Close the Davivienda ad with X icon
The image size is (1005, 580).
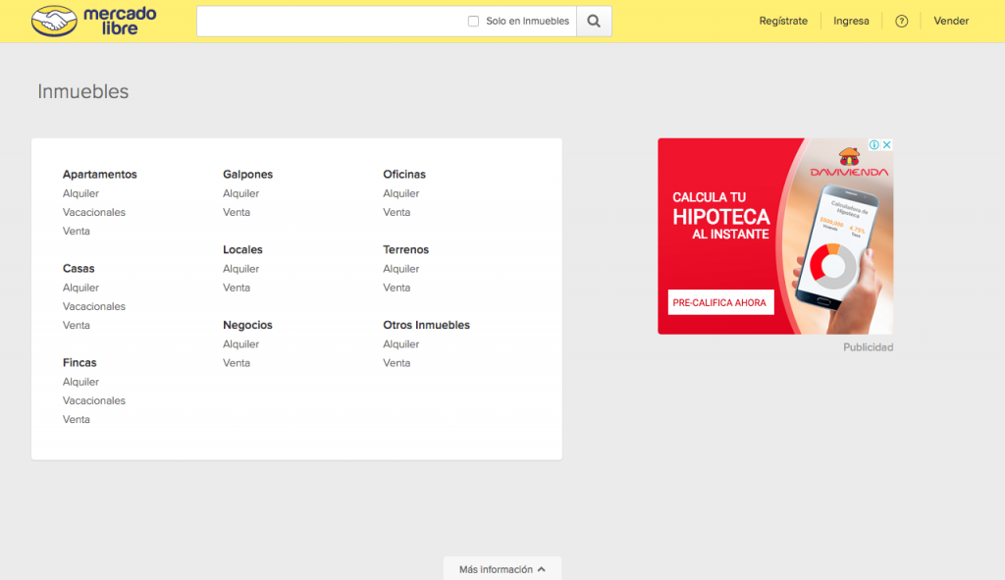(x=886, y=145)
